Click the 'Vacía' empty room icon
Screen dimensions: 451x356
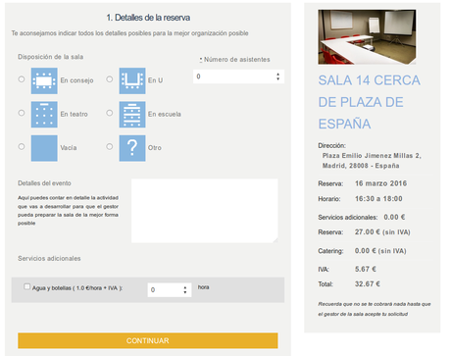coord(44,148)
